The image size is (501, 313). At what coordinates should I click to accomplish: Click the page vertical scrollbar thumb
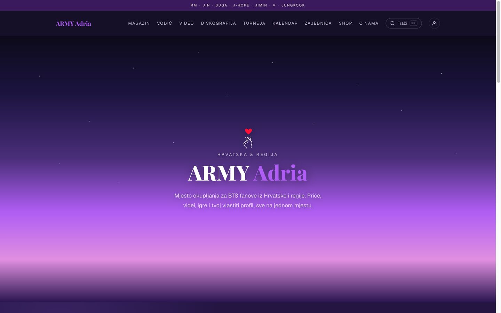pyautogui.click(x=498, y=42)
